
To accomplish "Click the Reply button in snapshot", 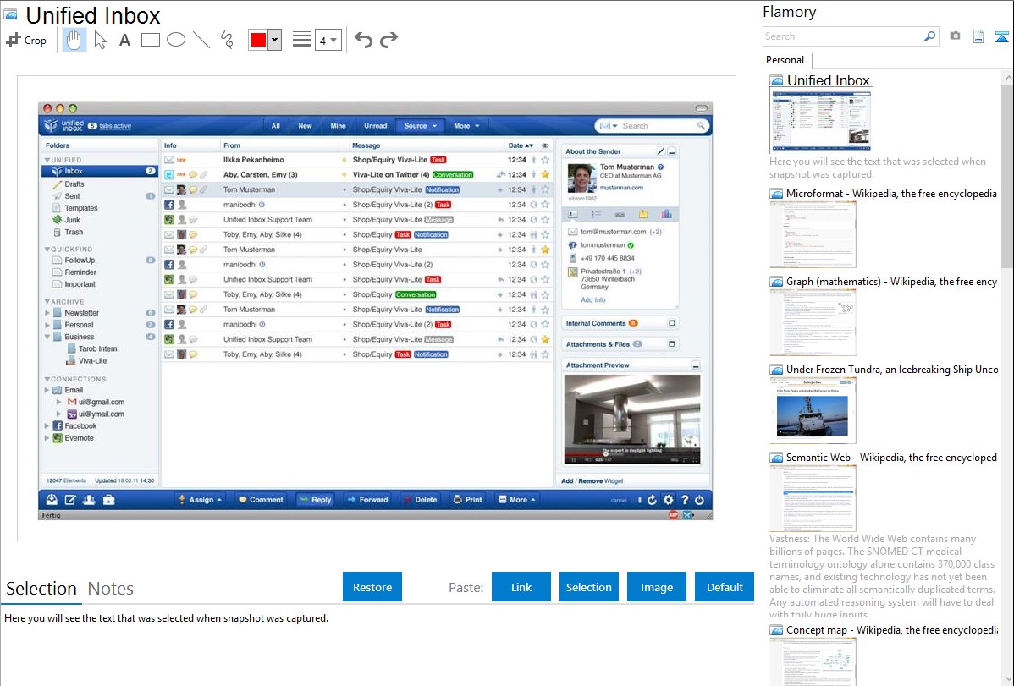I will (x=315, y=500).
